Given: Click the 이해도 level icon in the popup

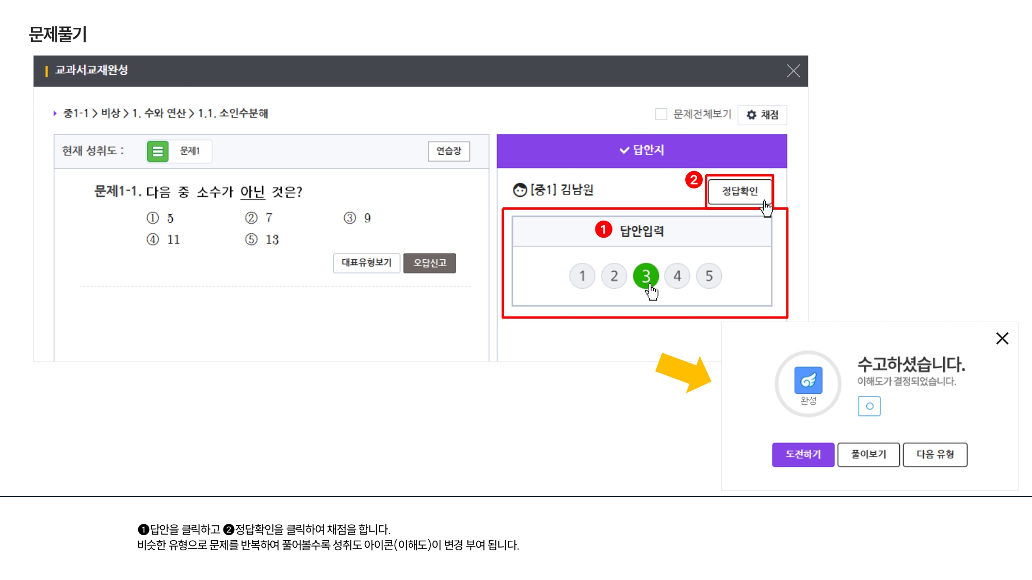Looking at the screenshot, I should point(869,406).
